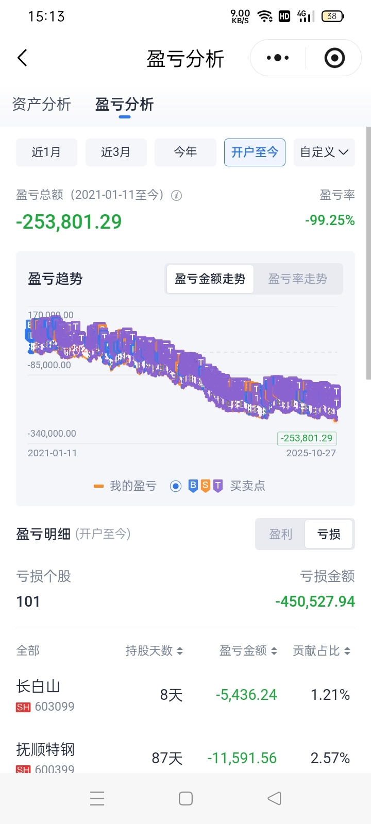Sort by 持股天数 column arrows
The image size is (371, 824).
click(180, 651)
